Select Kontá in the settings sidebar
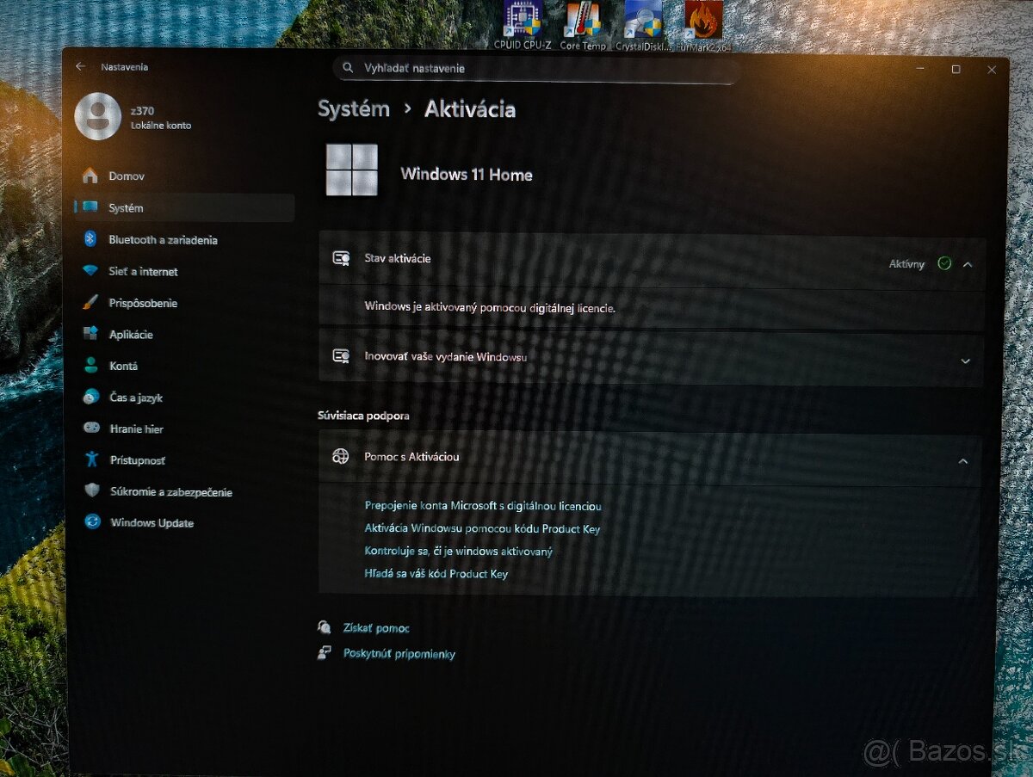 [x=122, y=366]
